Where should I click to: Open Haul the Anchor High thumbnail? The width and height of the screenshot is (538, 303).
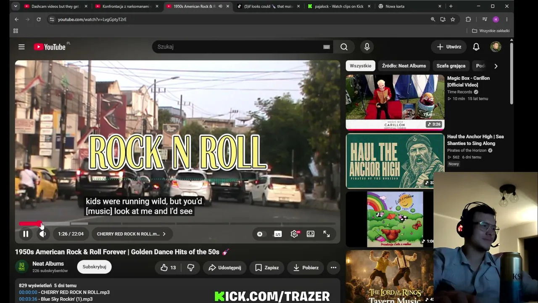pos(395,161)
